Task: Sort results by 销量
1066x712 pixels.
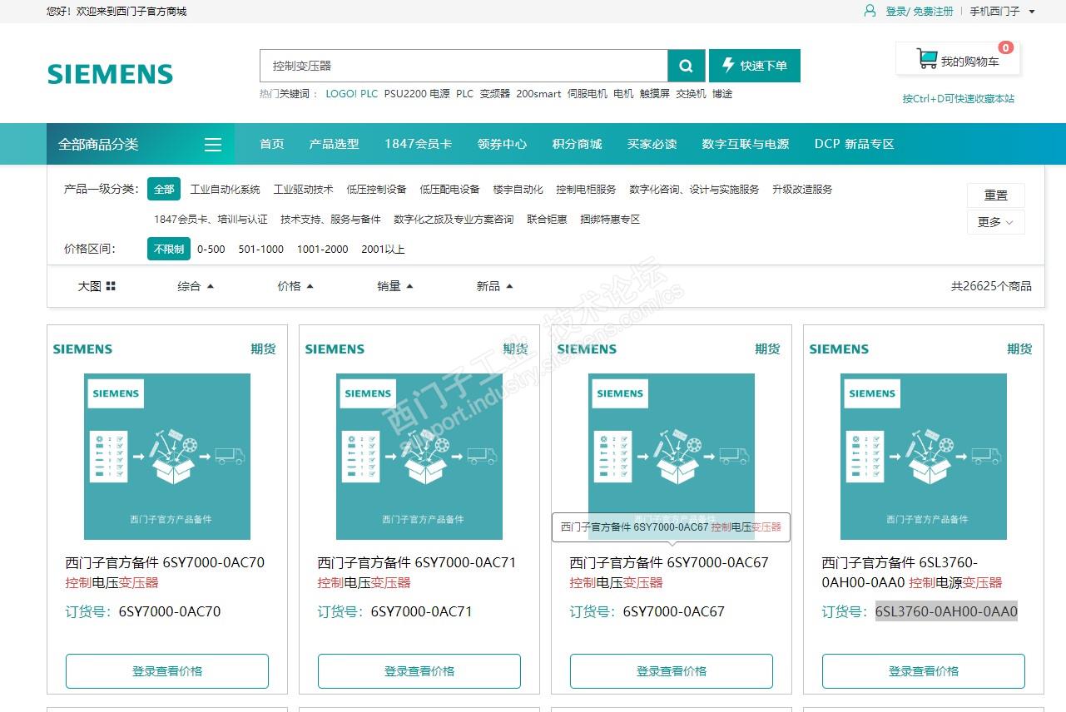Action: point(395,286)
